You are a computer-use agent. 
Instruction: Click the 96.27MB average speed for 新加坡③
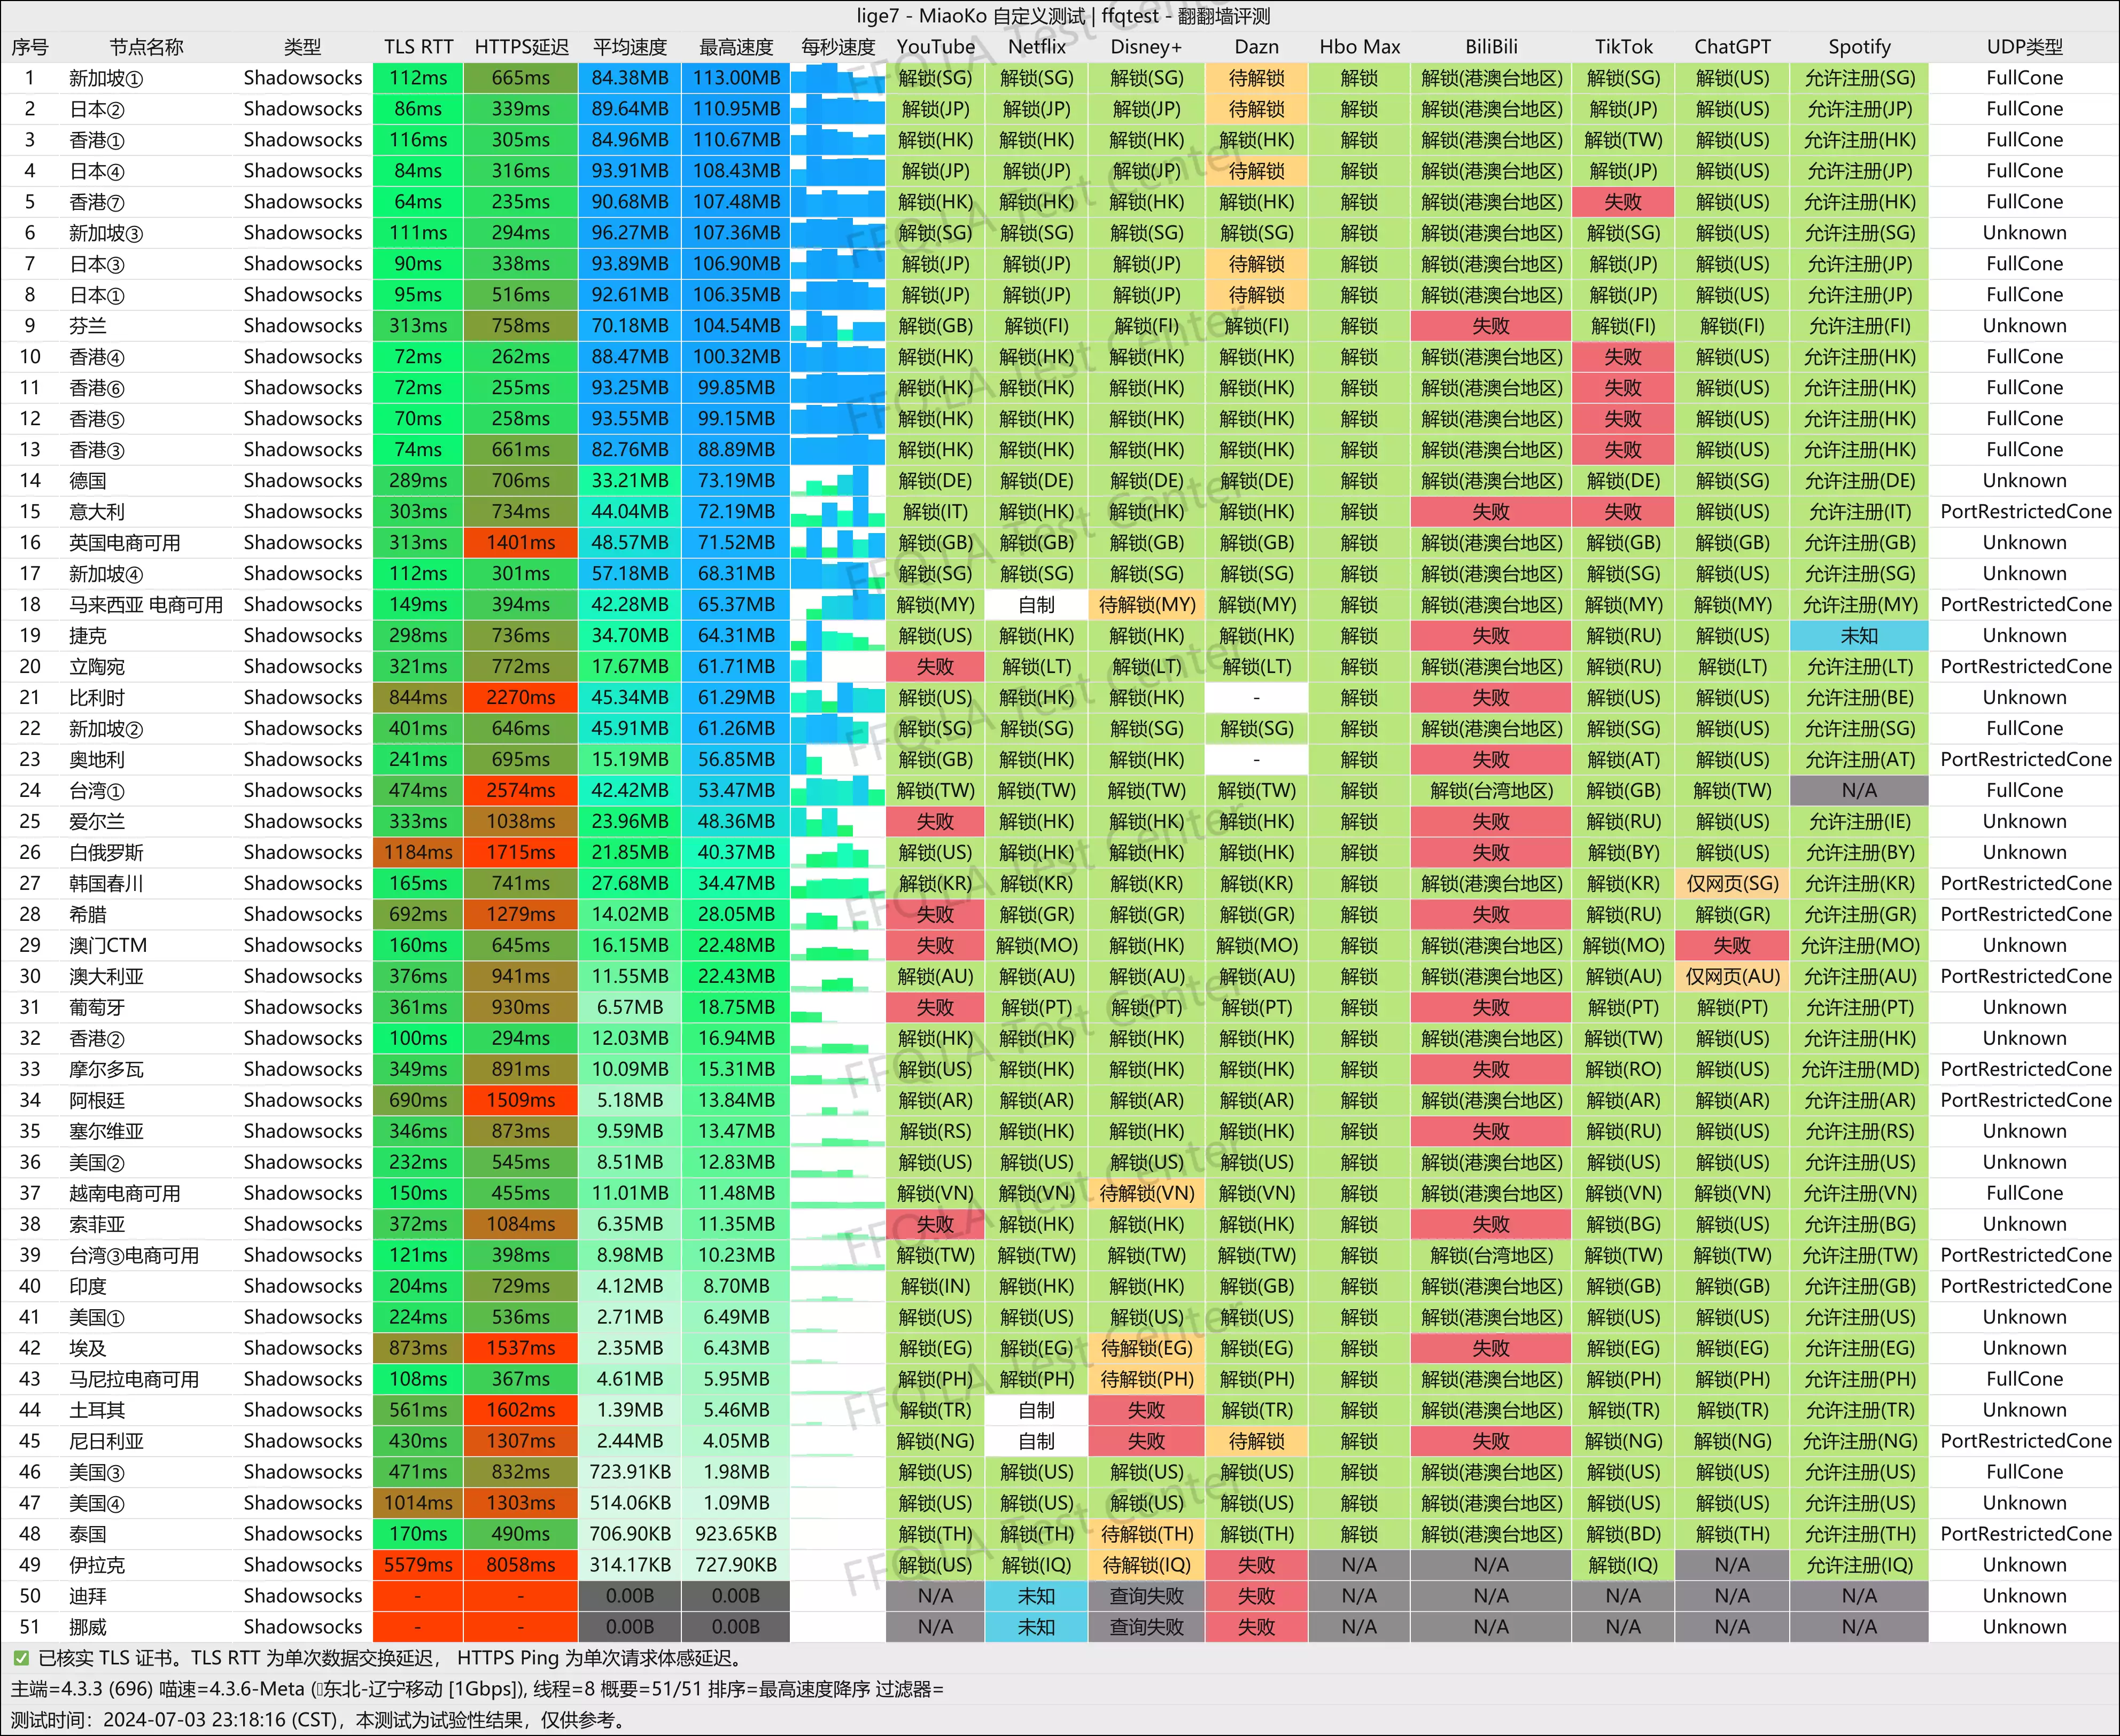pos(630,233)
